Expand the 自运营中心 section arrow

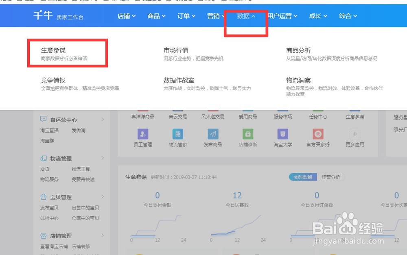103,119
